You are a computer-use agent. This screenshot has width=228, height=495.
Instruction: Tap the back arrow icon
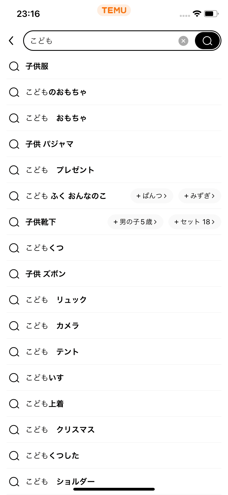pos(11,41)
